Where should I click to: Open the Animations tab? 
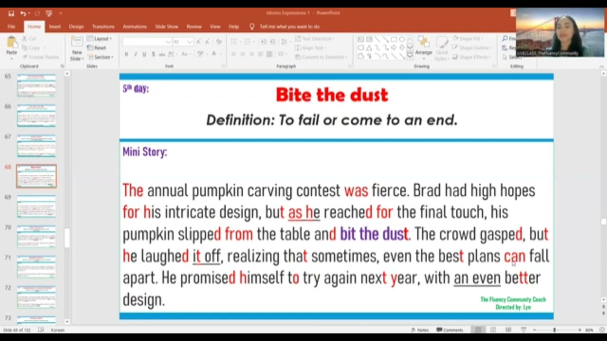135,27
